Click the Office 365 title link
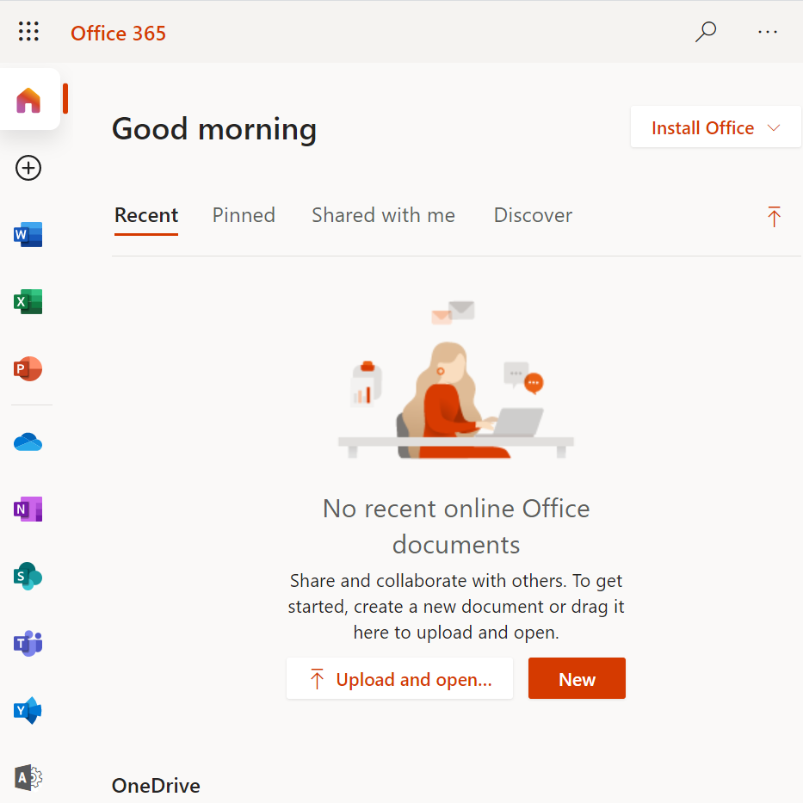This screenshot has height=803, width=803. pos(118,34)
